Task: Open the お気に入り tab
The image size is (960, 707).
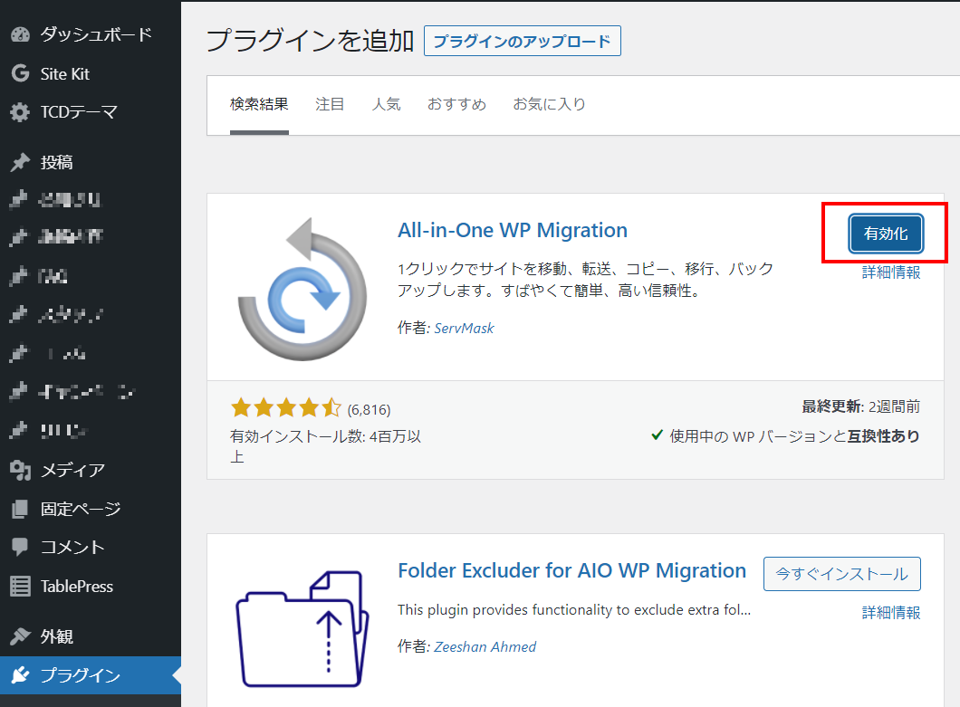Action: 549,104
